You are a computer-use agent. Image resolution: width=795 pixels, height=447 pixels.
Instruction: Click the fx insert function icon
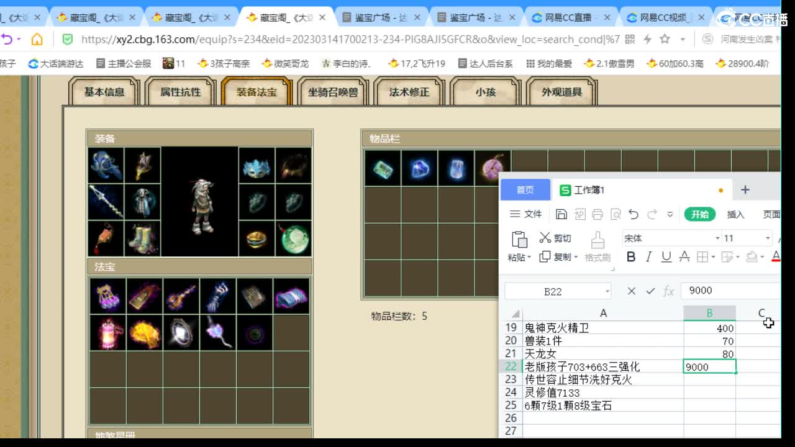point(669,291)
